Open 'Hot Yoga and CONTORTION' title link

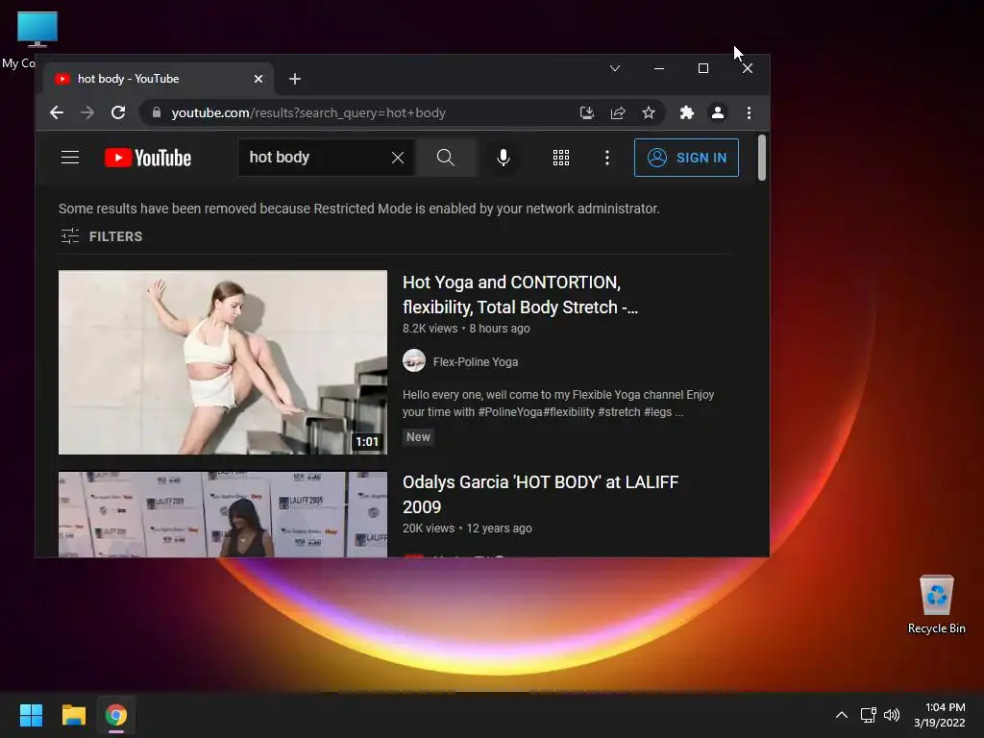[x=520, y=295]
